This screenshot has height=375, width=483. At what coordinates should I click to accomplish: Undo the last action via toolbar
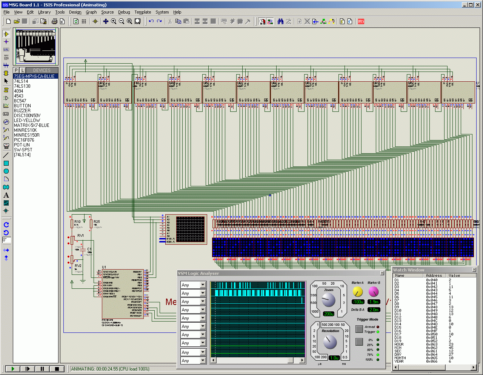click(x=151, y=21)
